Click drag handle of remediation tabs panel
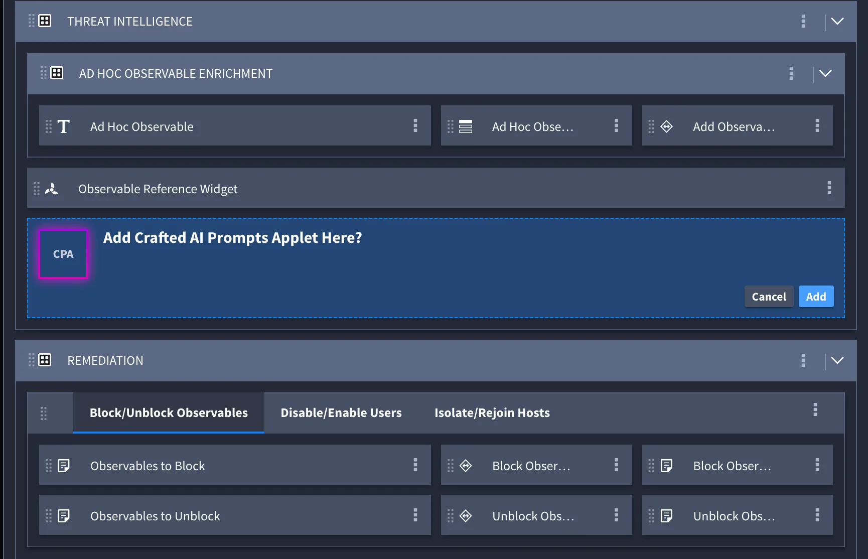 (x=44, y=413)
